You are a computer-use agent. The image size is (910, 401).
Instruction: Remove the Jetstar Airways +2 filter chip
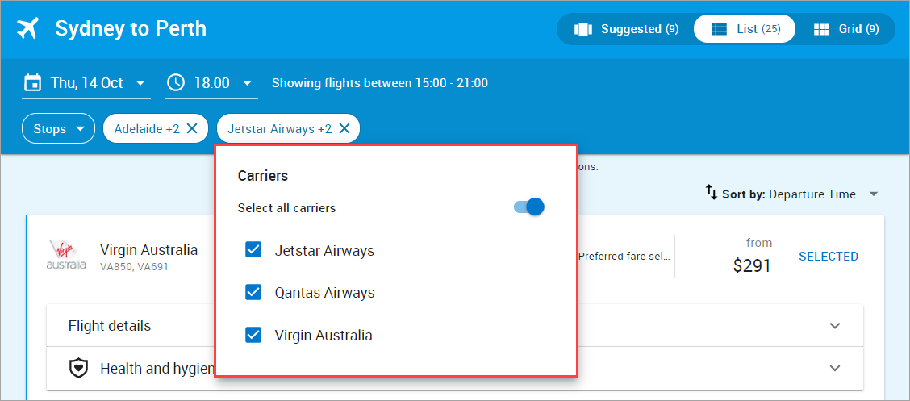(344, 129)
